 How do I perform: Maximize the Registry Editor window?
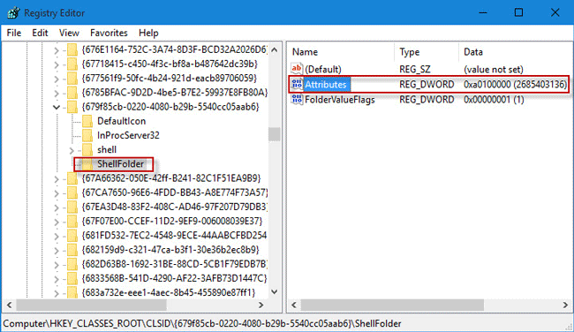click(x=518, y=13)
